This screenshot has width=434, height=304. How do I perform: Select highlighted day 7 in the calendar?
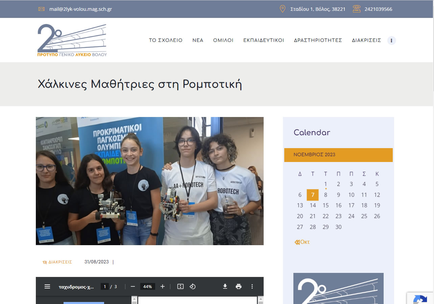tap(313, 195)
